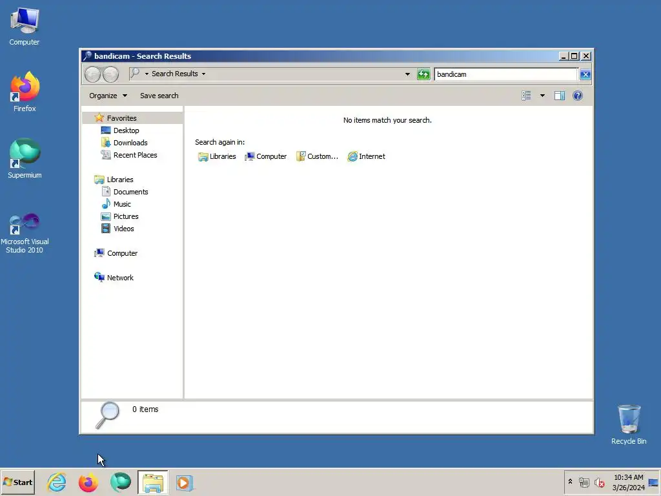The image size is (661, 496).
Task: Open the Videos library
Action: (x=117, y=229)
